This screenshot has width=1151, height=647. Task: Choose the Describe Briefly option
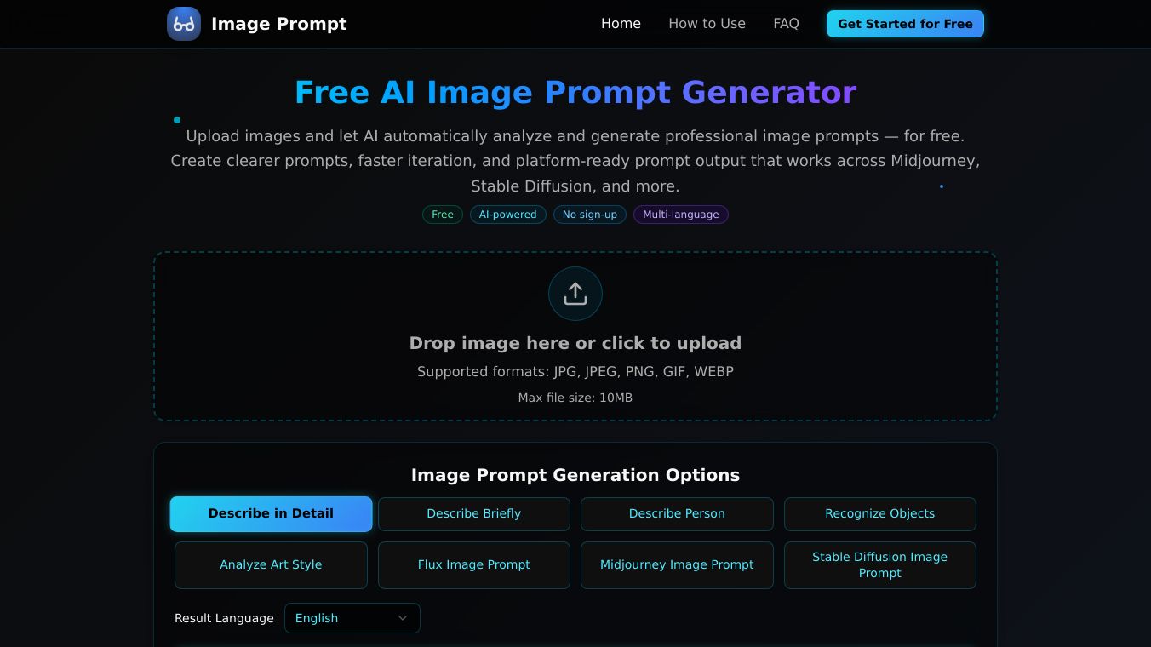pyautogui.click(x=474, y=514)
